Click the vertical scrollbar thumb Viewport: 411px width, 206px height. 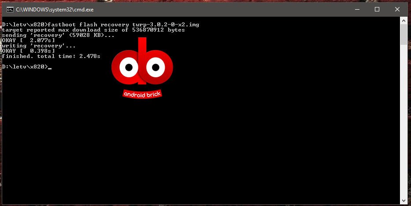(x=404, y=35)
